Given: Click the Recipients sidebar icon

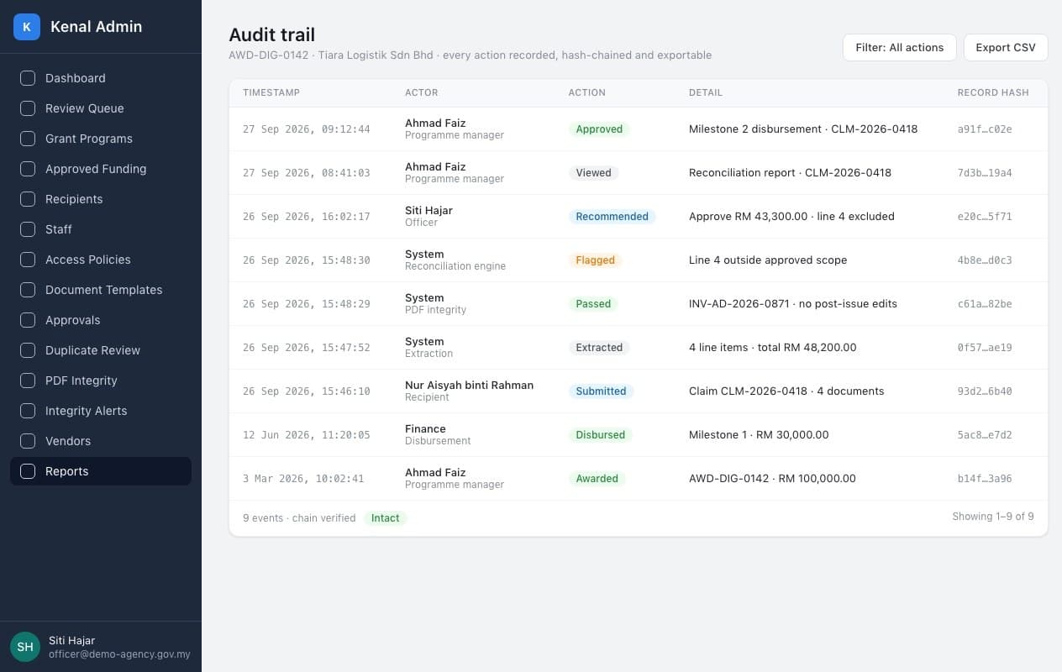Looking at the screenshot, I should (28, 199).
